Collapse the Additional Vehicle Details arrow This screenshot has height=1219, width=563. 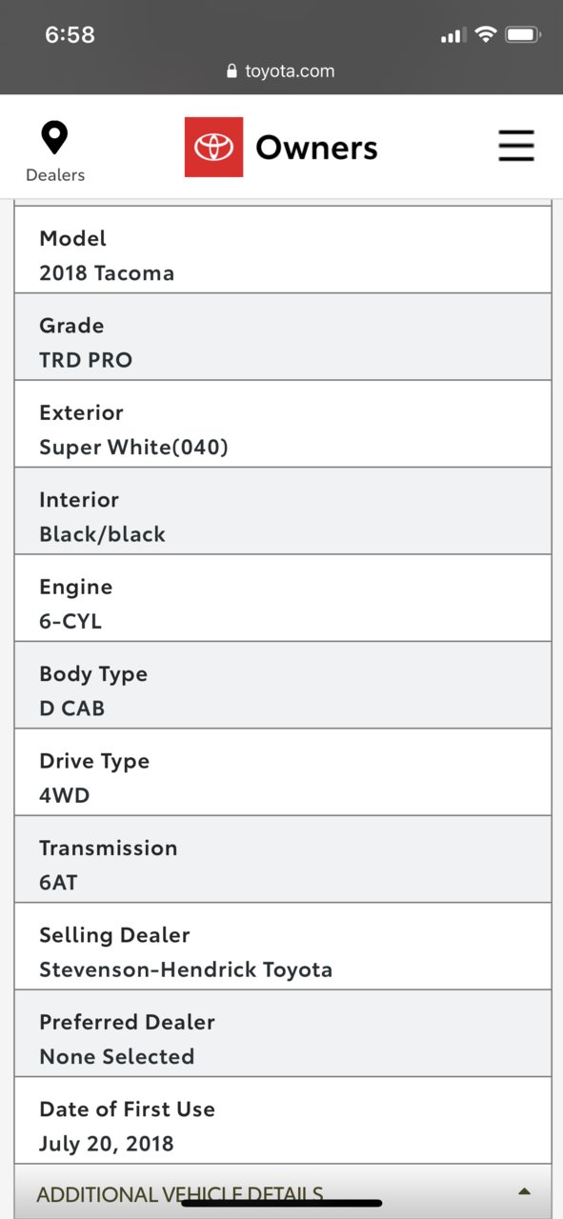(524, 1191)
